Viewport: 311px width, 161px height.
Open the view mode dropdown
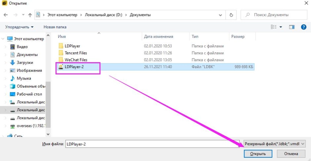[x=281, y=27]
